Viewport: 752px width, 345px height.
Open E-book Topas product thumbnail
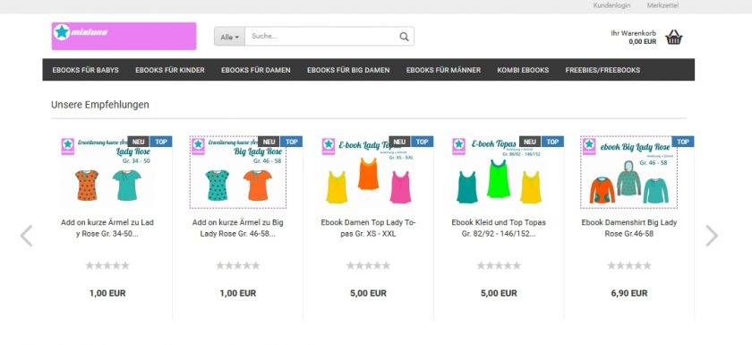point(499,172)
